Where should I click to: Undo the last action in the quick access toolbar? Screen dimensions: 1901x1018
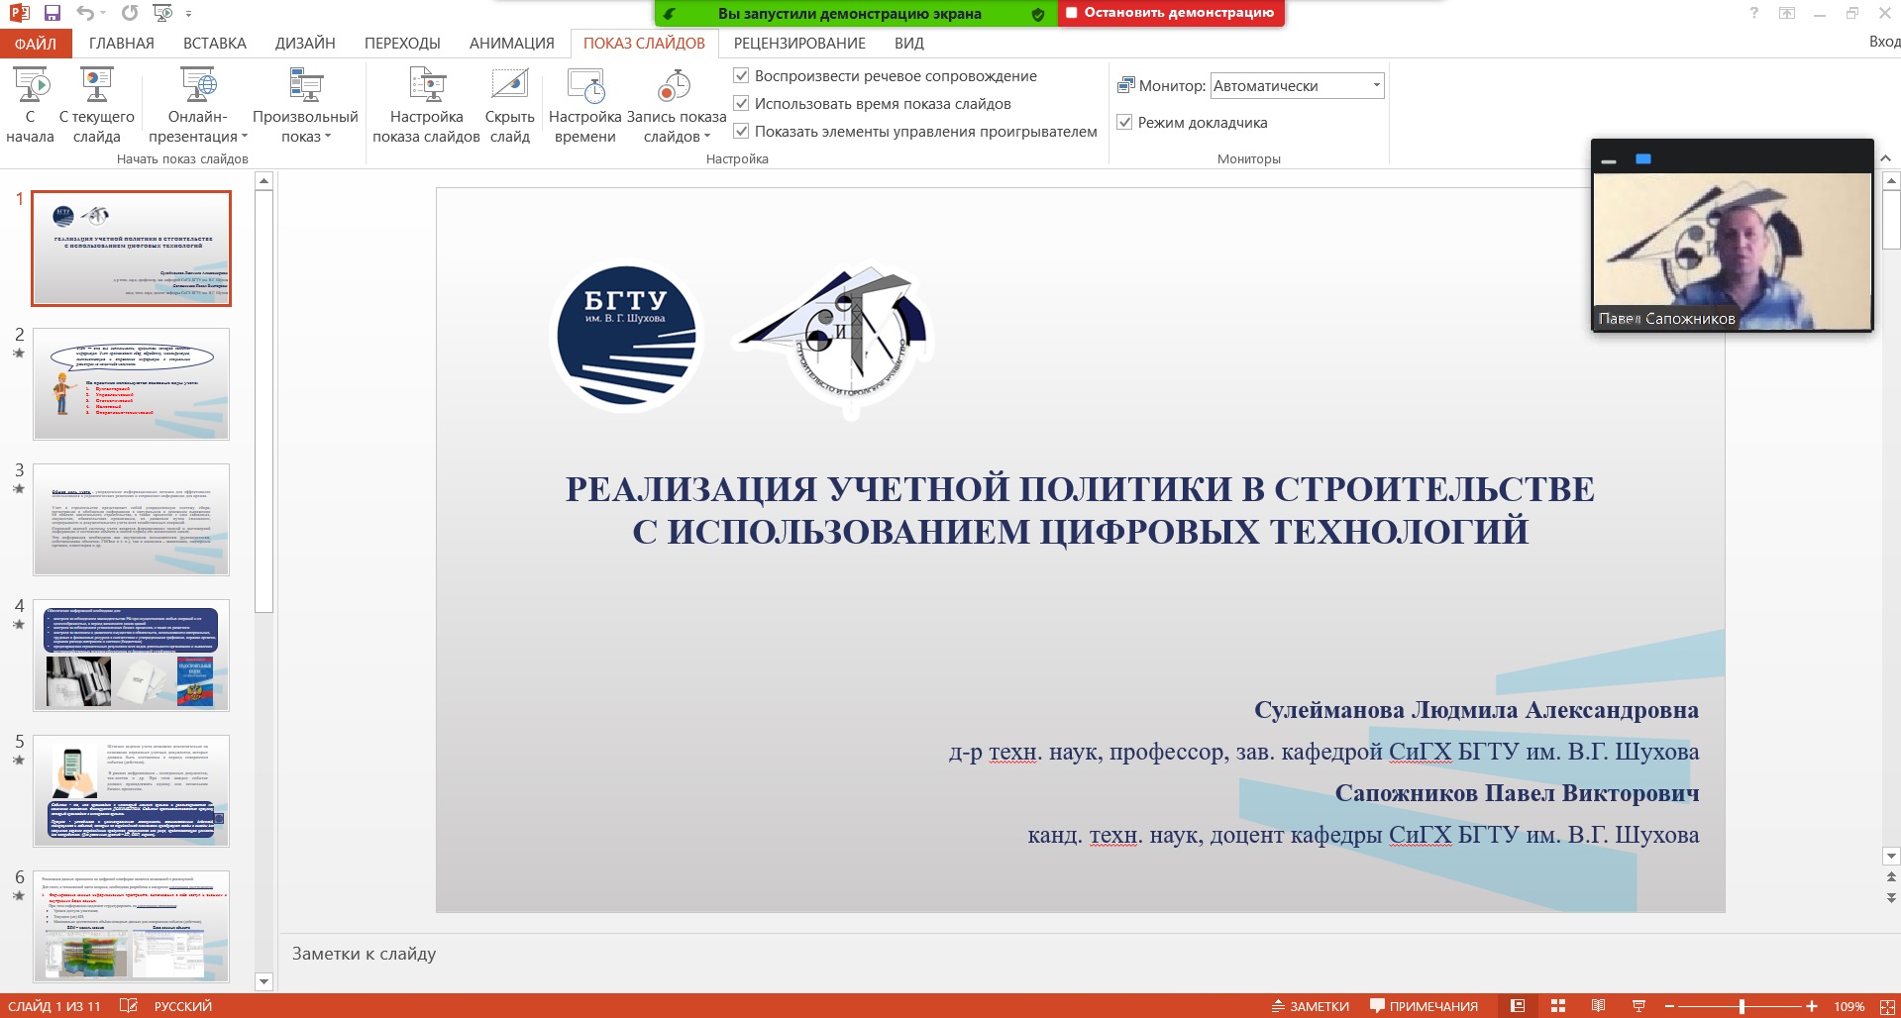[x=86, y=13]
